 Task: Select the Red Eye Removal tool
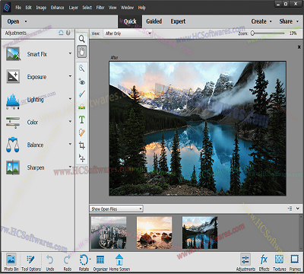[x=81, y=81]
